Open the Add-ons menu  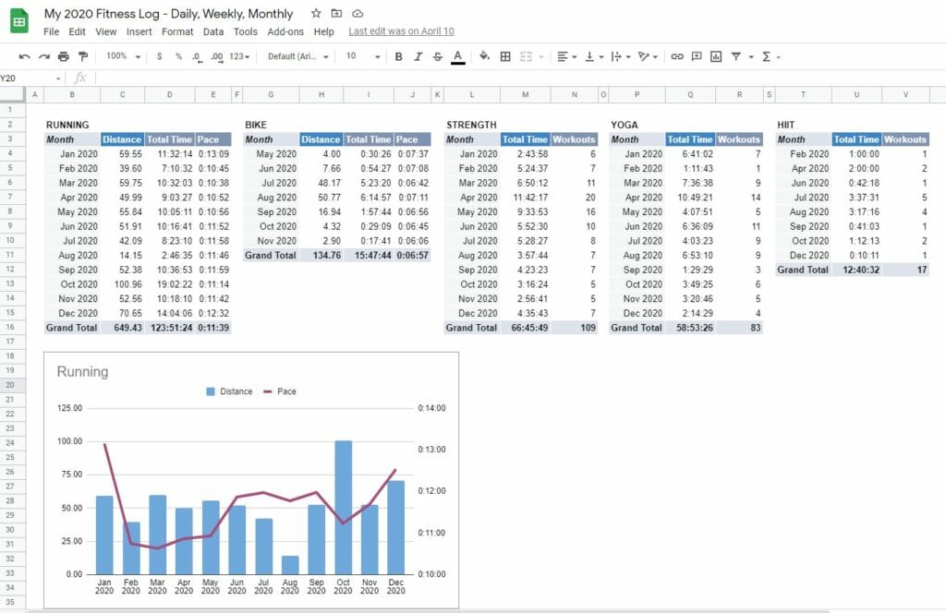pyautogui.click(x=285, y=32)
